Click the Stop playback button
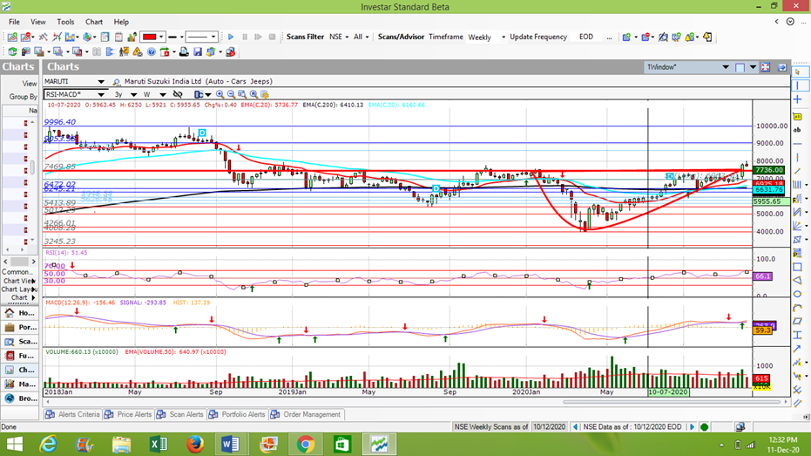811x456 pixels. click(272, 37)
